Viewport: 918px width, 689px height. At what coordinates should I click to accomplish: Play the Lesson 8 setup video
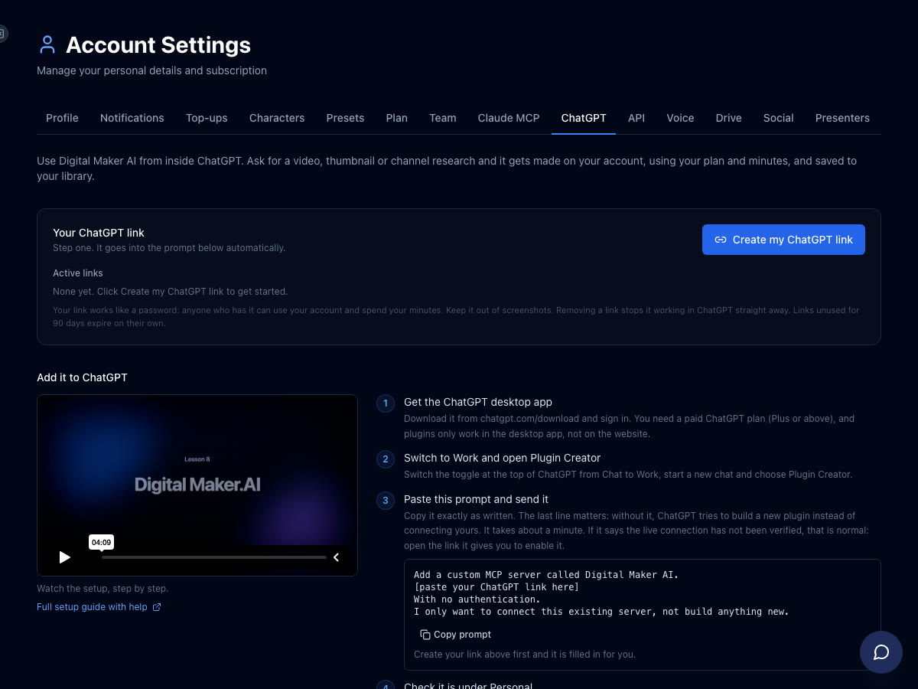65,557
